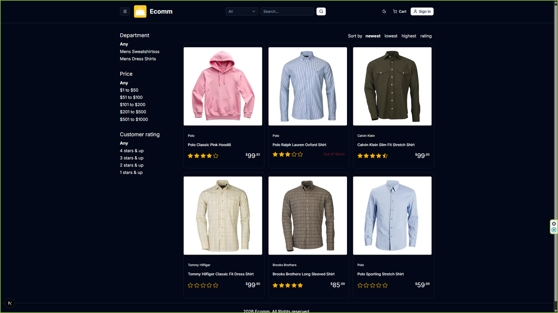
Task: Open Brooks Brothers Long Sleeved Shirt title
Action: pos(303,274)
